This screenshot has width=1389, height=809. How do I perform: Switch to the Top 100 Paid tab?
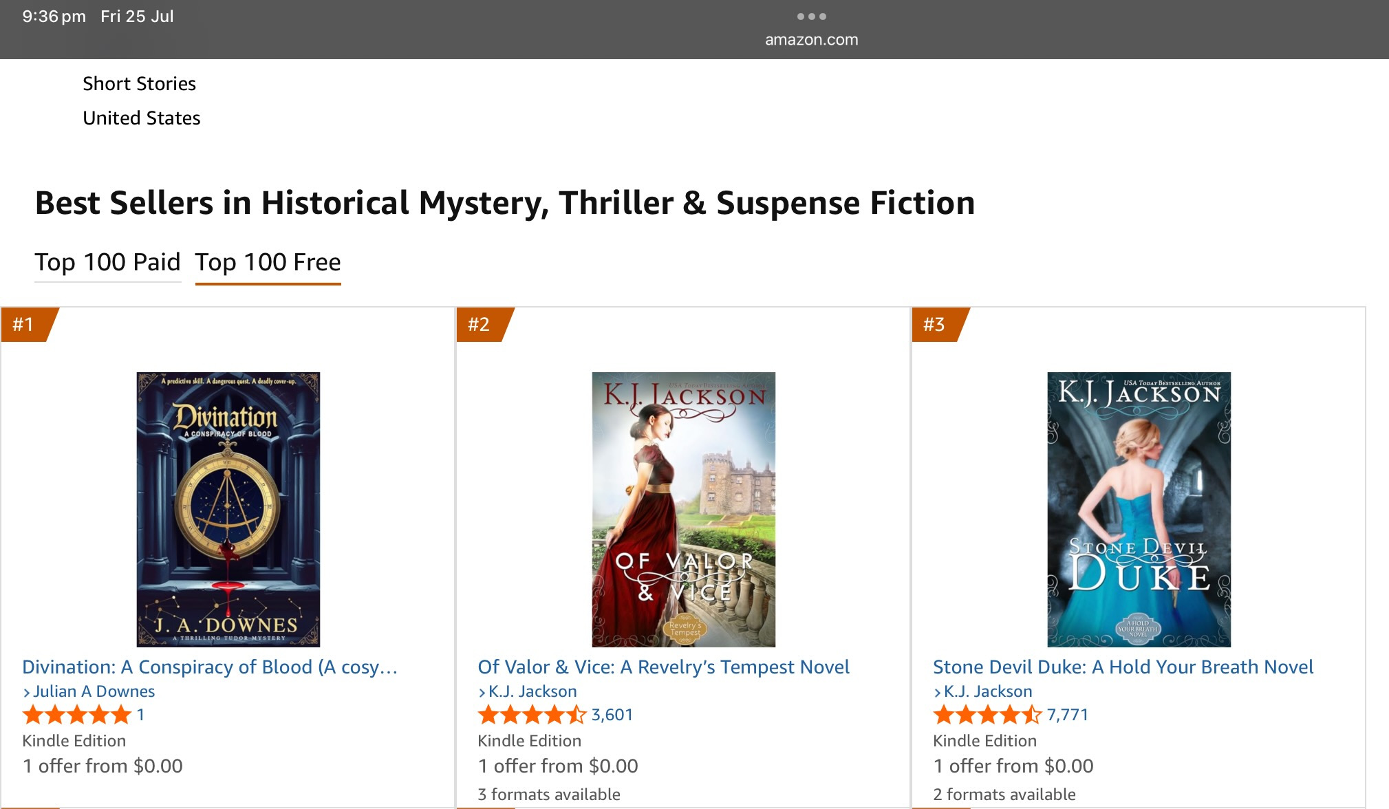[x=107, y=263]
